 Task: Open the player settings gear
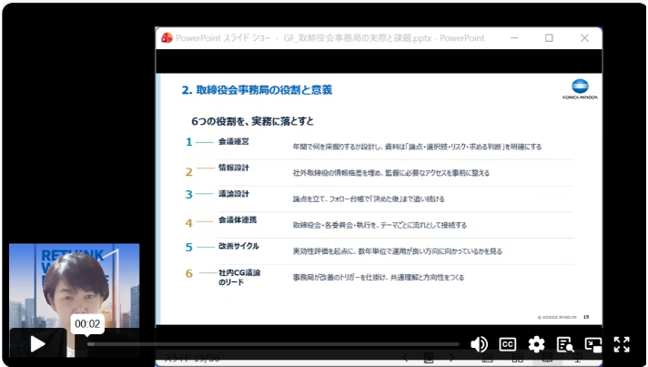[x=536, y=344]
